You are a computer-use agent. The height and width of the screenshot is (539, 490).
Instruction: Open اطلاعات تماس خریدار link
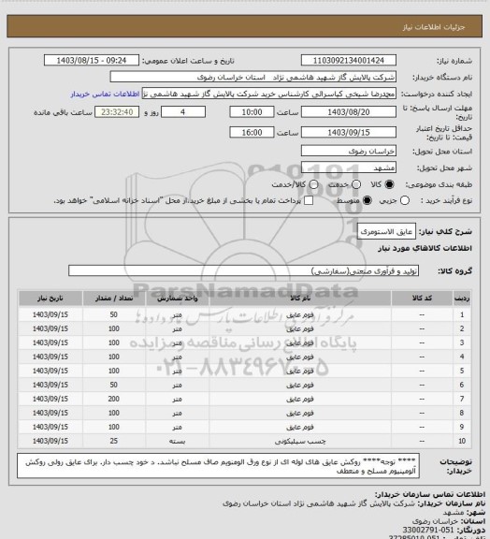coord(105,94)
